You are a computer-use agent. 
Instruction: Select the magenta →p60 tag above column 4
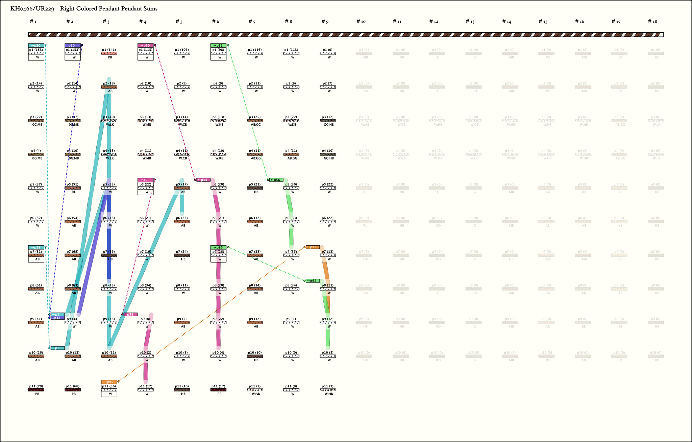click(145, 45)
